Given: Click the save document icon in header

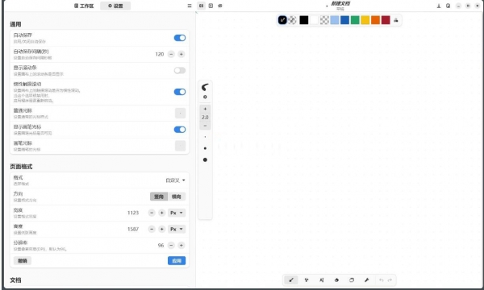Looking at the screenshot, I should pyautogui.click(x=439, y=6).
